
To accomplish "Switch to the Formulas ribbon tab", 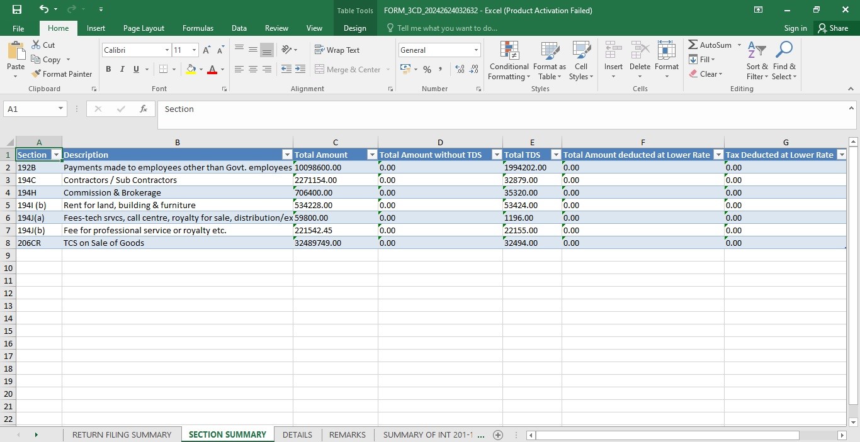I will click(198, 28).
